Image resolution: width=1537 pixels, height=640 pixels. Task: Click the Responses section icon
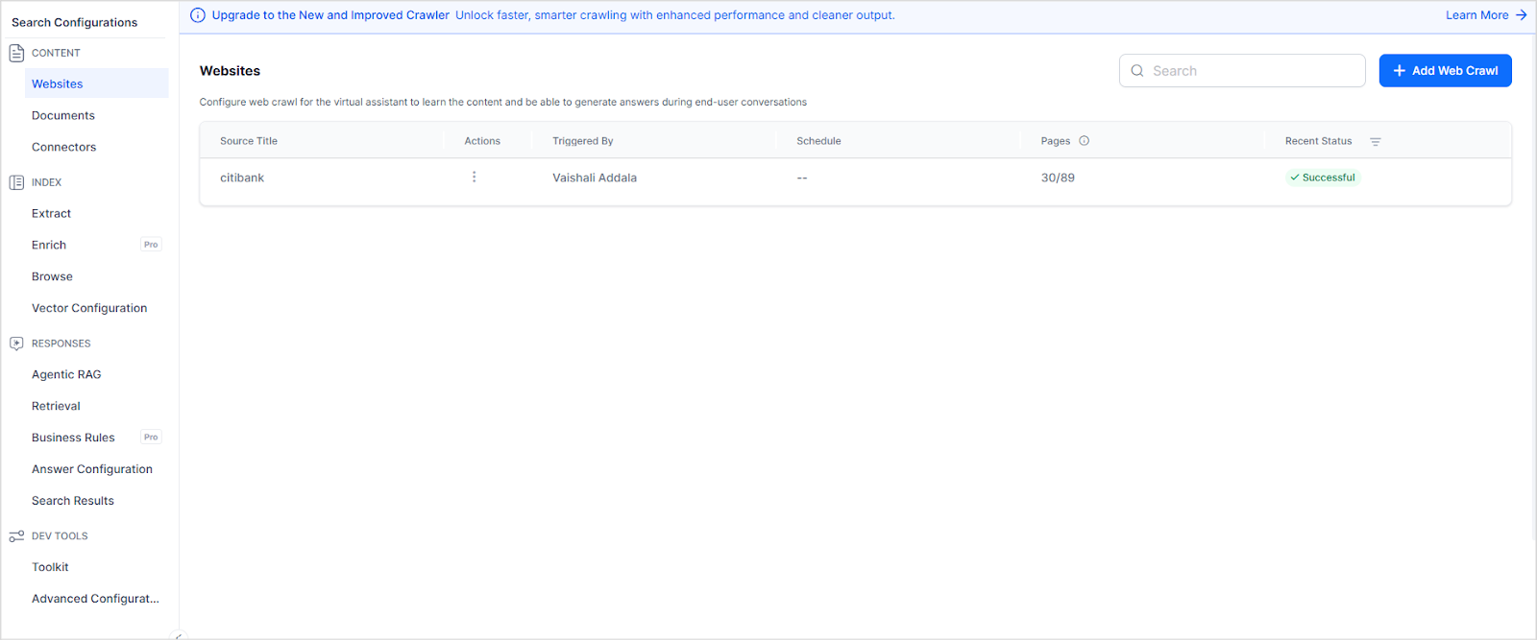click(16, 344)
